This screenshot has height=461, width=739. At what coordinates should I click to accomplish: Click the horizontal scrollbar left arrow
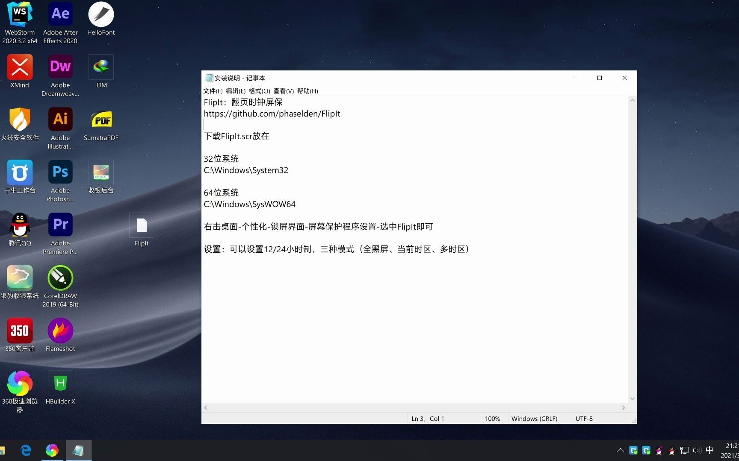206,408
